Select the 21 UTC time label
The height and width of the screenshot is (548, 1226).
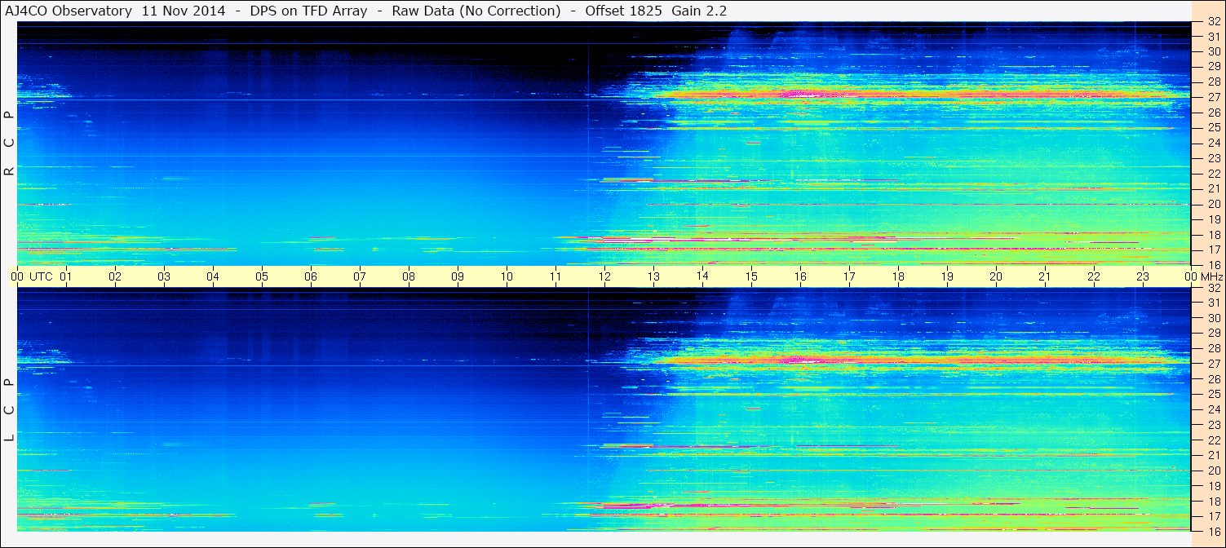(x=1045, y=276)
